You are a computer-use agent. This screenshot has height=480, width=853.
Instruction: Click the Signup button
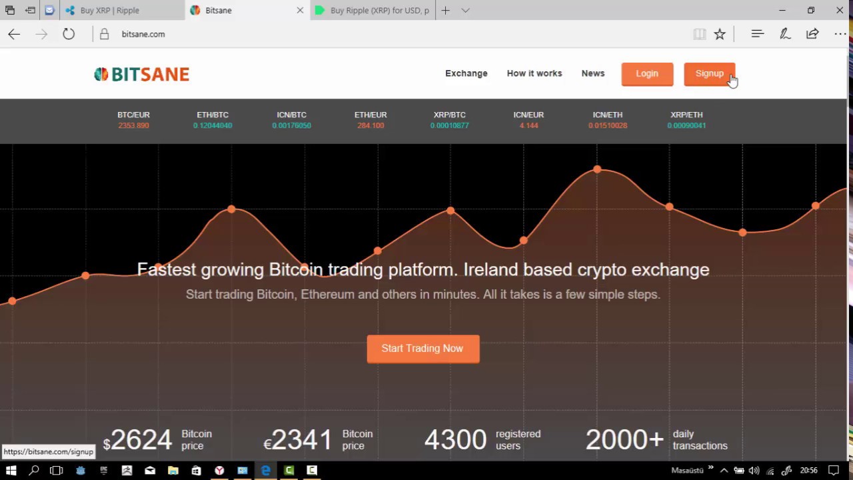(710, 74)
